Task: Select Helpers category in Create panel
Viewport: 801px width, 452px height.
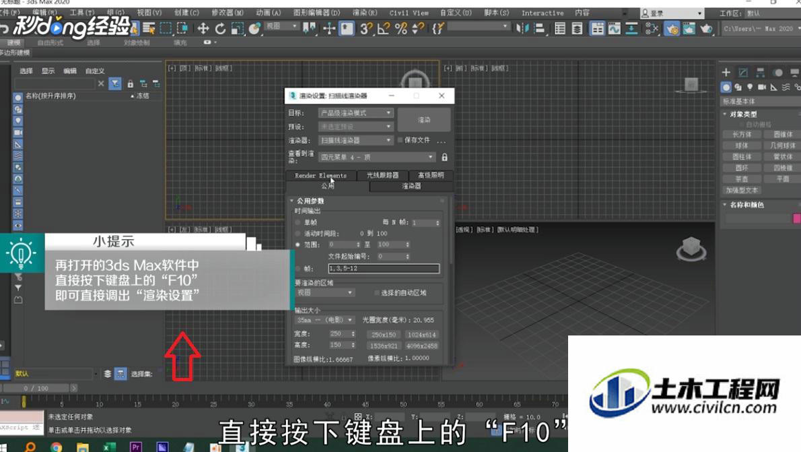Action: [774, 88]
